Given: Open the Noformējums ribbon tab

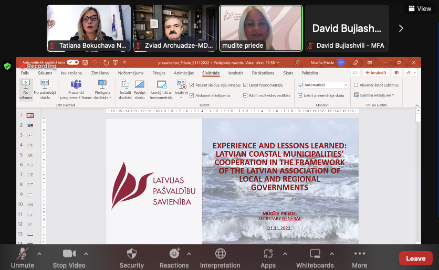Looking at the screenshot, I should 131,73.
